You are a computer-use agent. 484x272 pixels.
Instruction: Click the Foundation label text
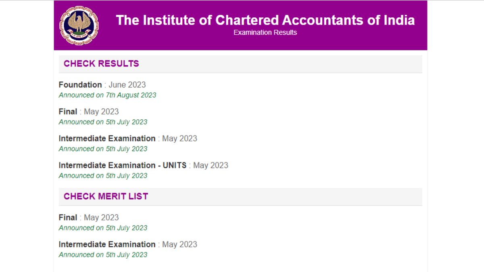[x=81, y=85]
